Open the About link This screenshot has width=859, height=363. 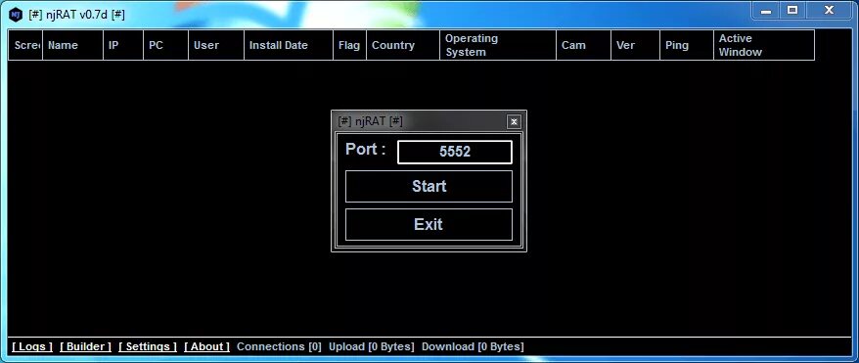(x=206, y=346)
